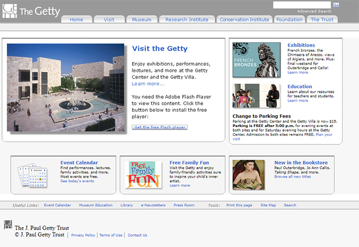Go to Conservation Institute tab
Image resolution: width=359 pixels, height=247 pixels.
point(244,19)
